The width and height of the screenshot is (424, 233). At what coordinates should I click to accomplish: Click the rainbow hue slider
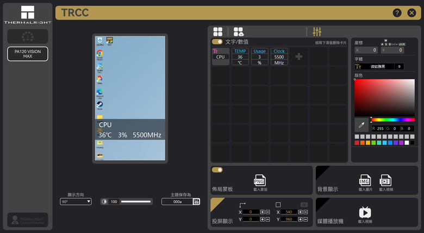point(393,119)
